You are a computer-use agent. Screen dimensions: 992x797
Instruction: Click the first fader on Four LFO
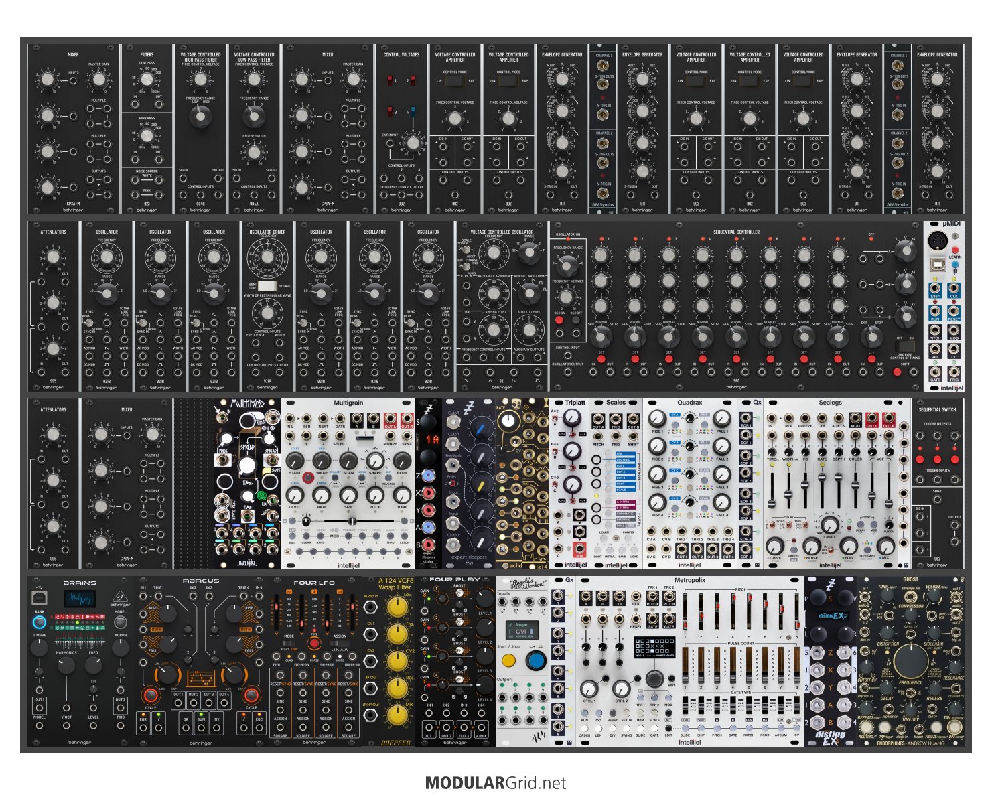tap(277, 611)
